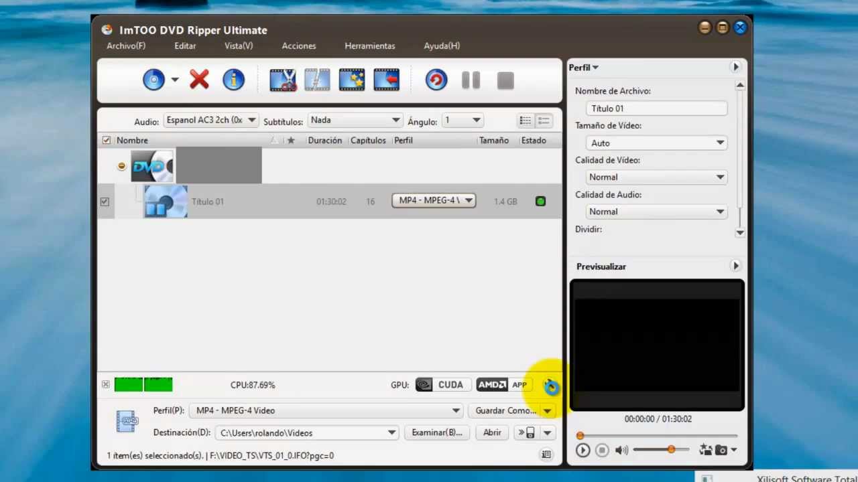Toggle the select-all checkbox in Nombre header

(x=106, y=141)
